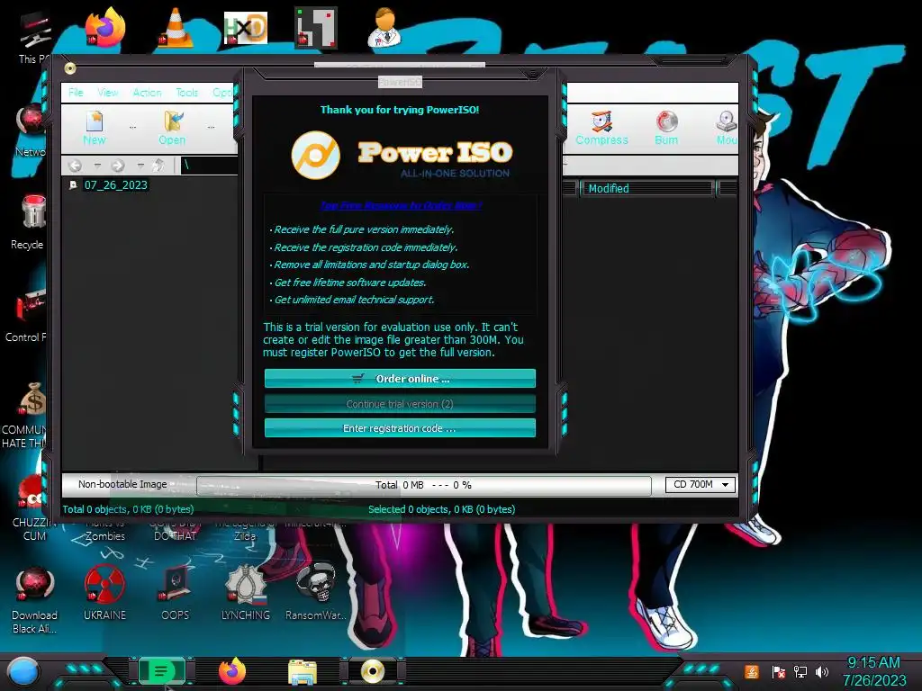Viewport: 922px width, 691px height.
Task: Click the PowerISO disc taskbar button
Action: [x=373, y=671]
